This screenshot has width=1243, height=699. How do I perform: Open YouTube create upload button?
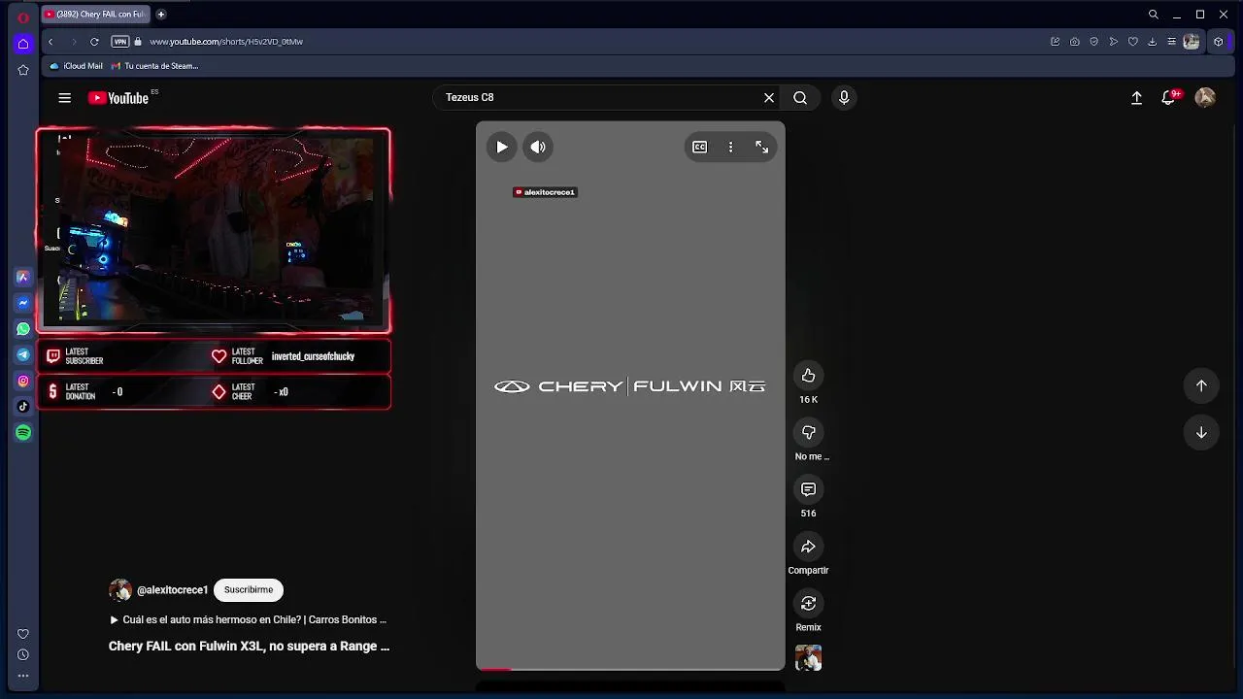1136,98
